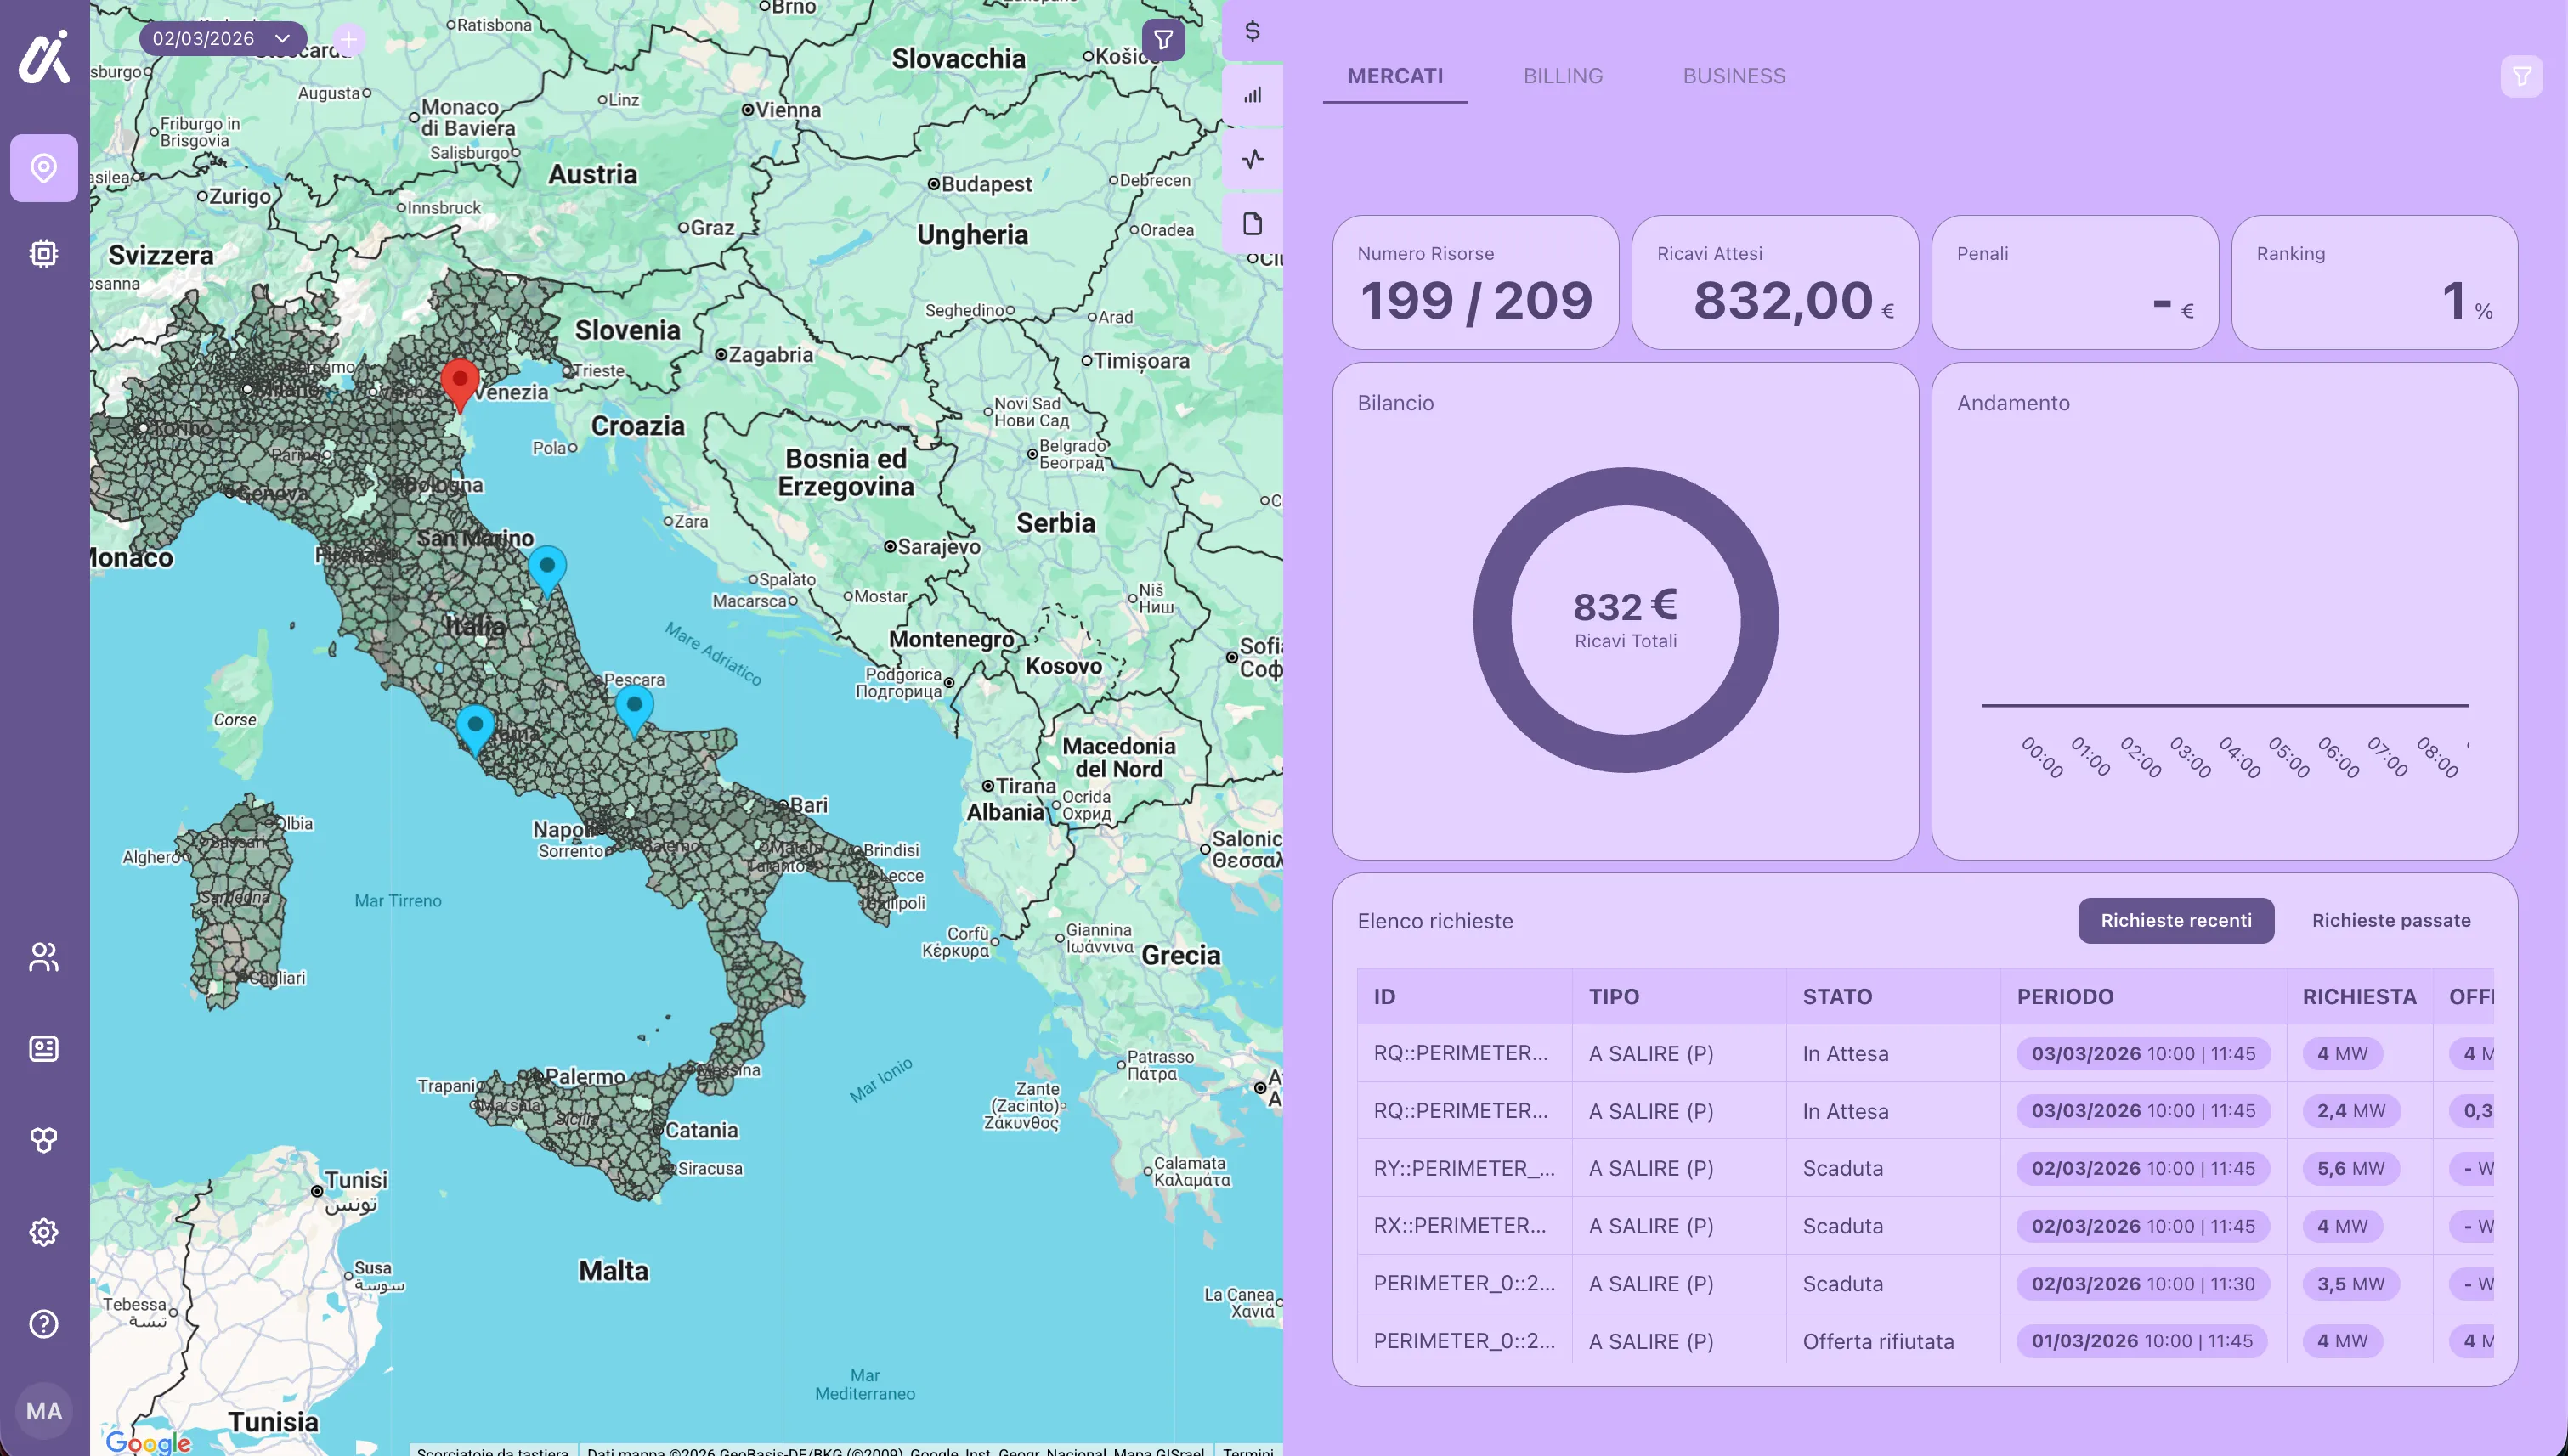
Task: Open the help question mark icon
Action: point(44,1324)
